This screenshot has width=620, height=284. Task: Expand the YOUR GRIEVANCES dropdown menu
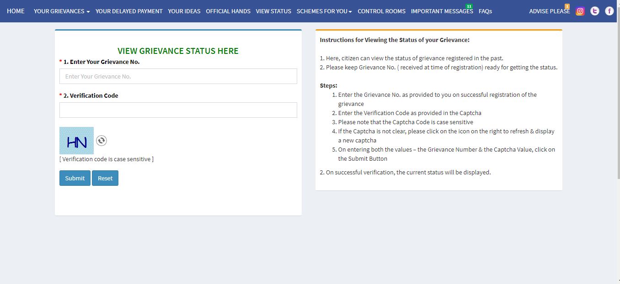[59, 11]
